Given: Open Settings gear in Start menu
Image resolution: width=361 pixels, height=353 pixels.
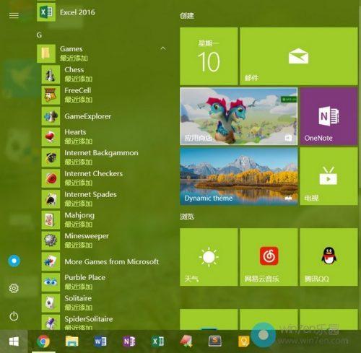Looking at the screenshot, I should coord(14,288).
